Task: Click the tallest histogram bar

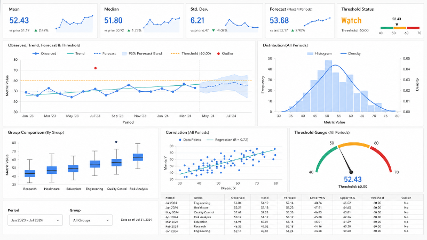Action: point(328,86)
